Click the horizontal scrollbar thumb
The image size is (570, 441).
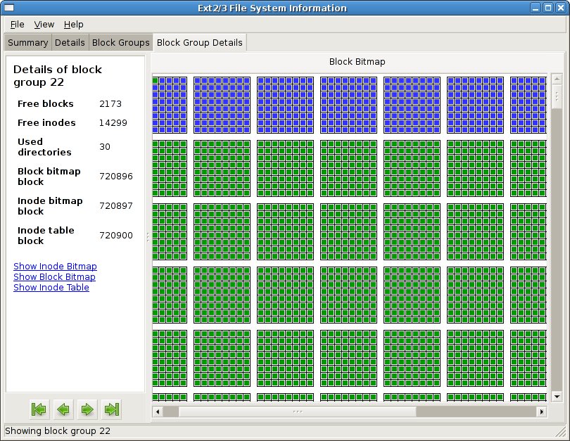tap(297, 411)
